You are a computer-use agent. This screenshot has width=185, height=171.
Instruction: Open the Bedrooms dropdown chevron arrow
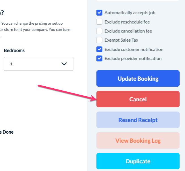point(64,64)
